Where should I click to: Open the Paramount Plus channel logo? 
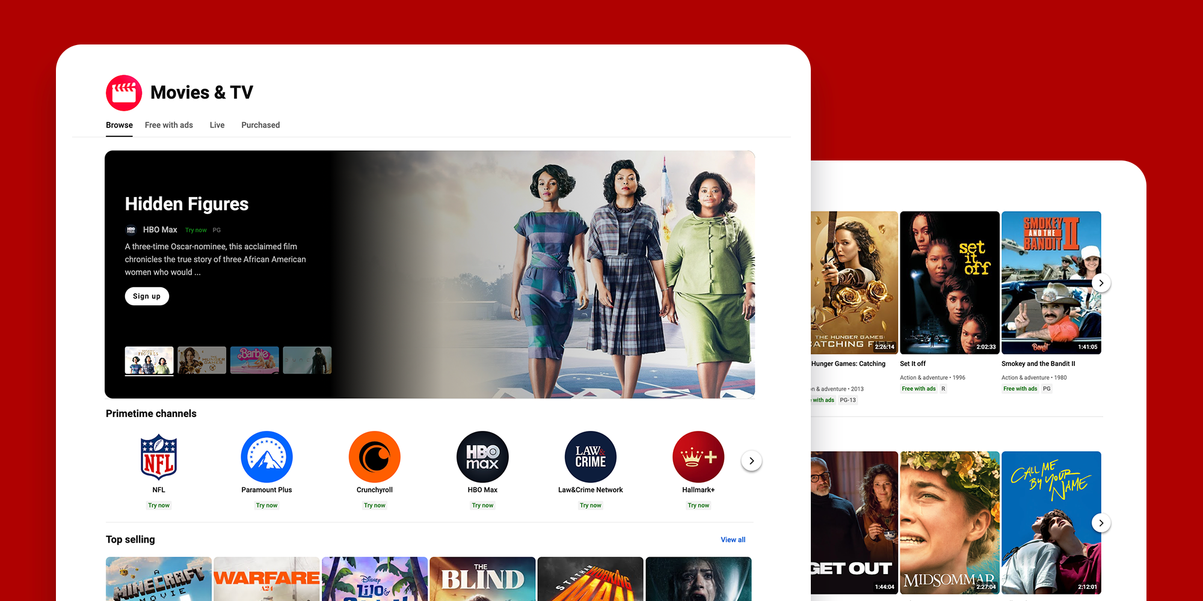266,457
